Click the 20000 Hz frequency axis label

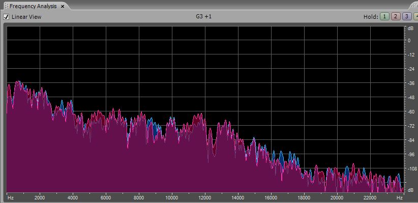(x=337, y=198)
